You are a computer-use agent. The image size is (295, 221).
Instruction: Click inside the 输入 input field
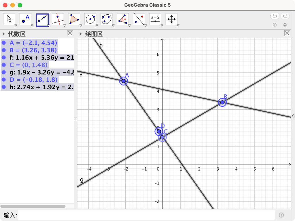pos(144,215)
